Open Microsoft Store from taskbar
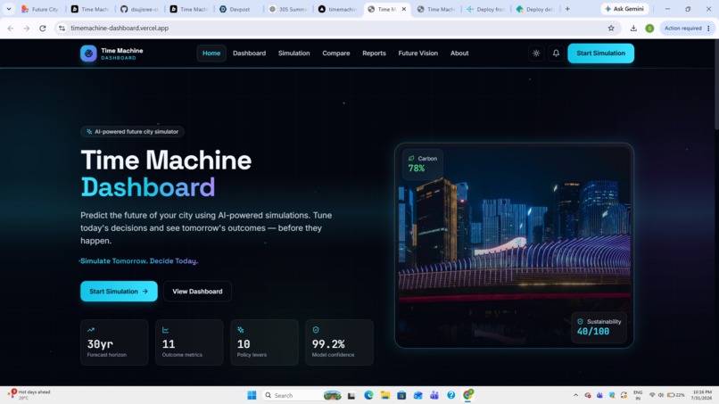The image size is (719, 404). click(401, 395)
